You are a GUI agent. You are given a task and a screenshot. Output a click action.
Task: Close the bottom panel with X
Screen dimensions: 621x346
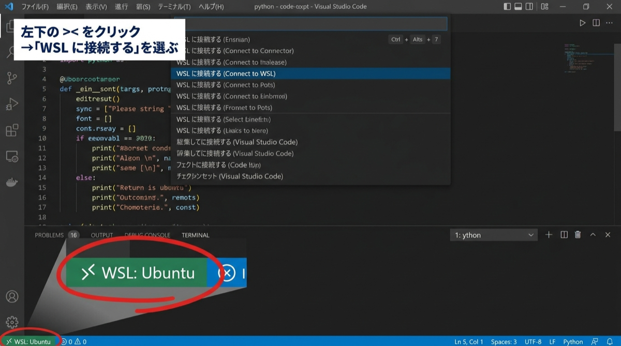608,235
